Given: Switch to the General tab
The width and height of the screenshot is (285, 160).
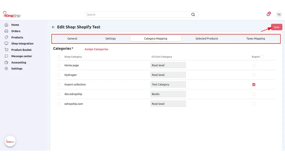Looking at the screenshot, I should pyautogui.click(x=72, y=38).
